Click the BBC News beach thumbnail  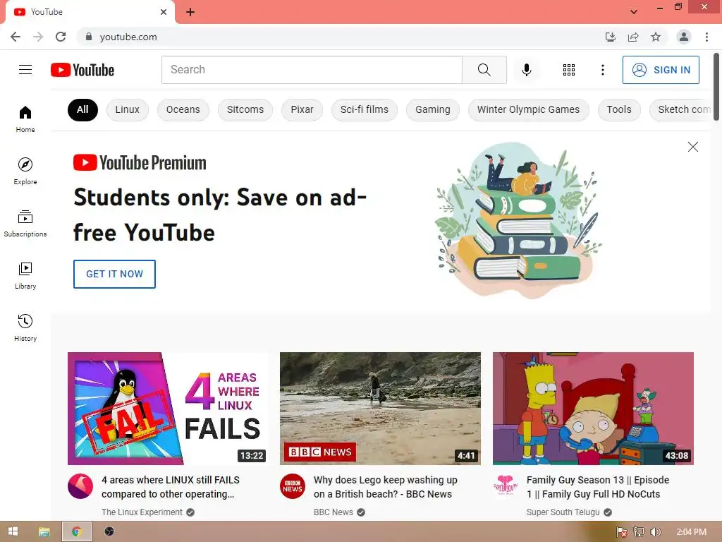380,409
